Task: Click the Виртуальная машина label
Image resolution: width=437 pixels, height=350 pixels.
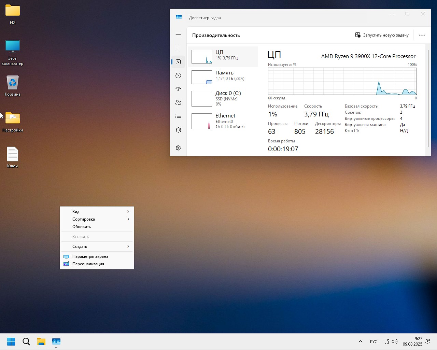Action: [x=366, y=125]
